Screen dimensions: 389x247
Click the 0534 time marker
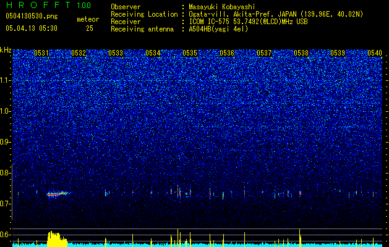[x=153, y=53]
